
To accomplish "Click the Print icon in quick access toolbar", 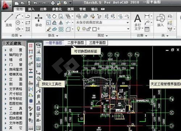I will point(53,3).
